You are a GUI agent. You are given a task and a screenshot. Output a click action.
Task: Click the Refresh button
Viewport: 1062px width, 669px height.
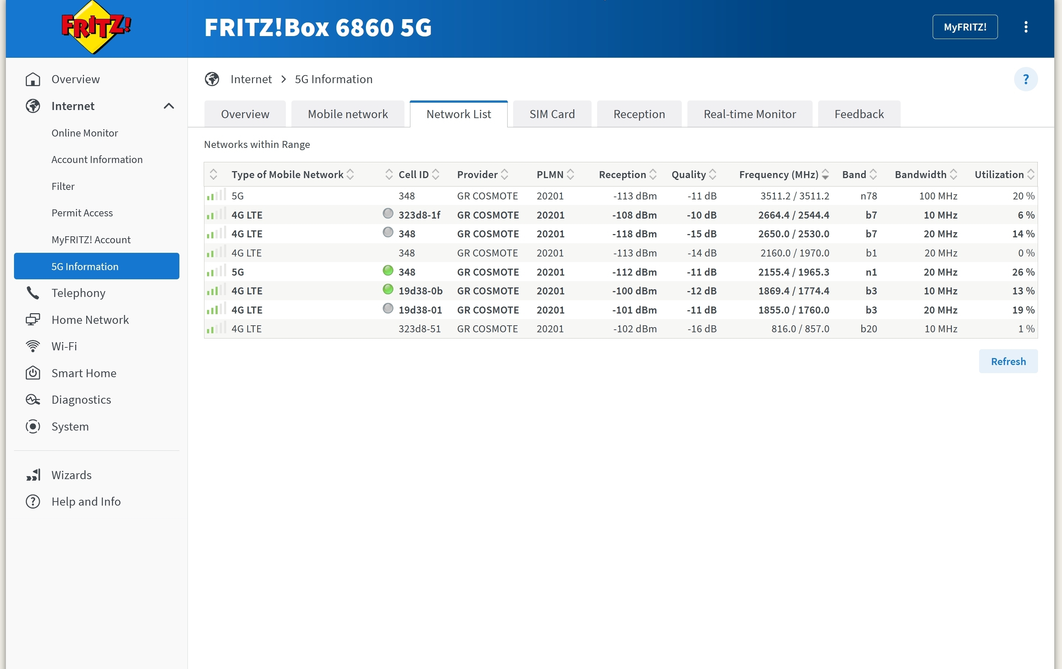coord(1008,361)
